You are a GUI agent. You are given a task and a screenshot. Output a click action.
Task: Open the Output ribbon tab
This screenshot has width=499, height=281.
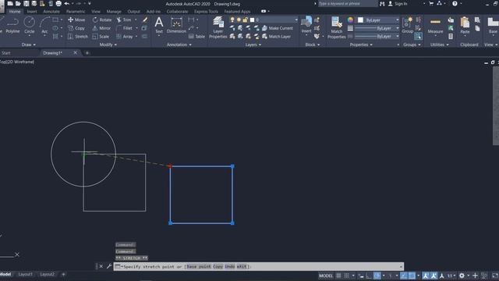(133, 12)
